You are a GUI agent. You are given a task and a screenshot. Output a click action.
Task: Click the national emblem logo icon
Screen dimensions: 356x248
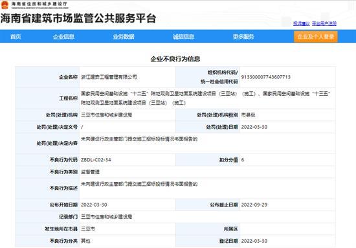point(5,5)
